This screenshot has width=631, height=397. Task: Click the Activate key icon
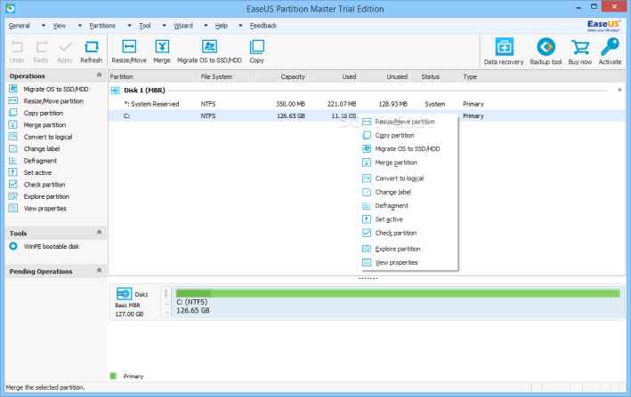coord(610,50)
